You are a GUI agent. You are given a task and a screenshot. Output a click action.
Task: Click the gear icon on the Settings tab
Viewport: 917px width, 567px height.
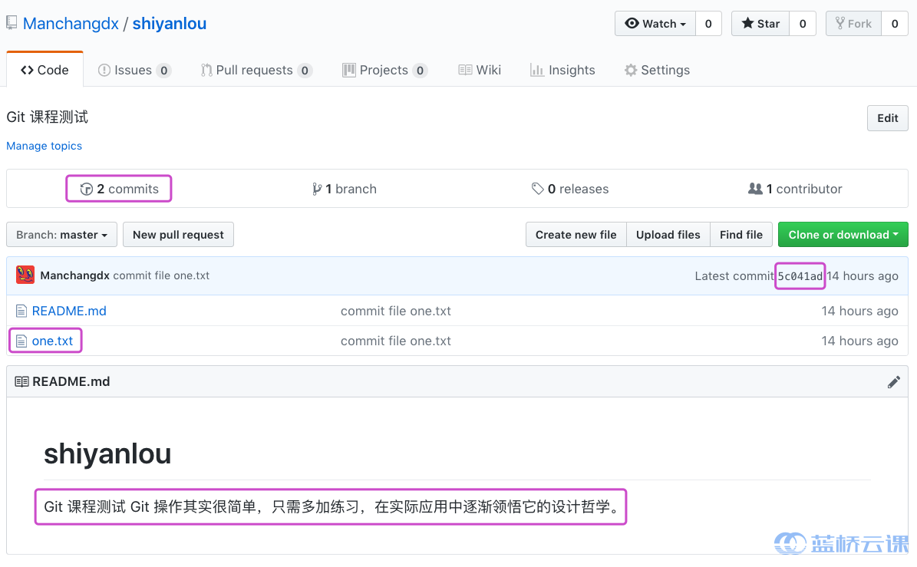click(x=631, y=70)
